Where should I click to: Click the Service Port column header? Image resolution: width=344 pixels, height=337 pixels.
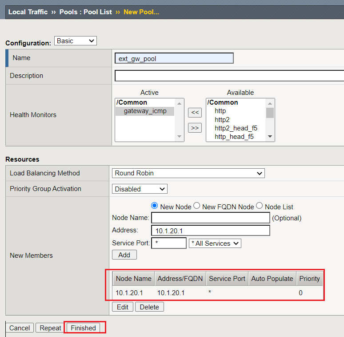[227, 279]
